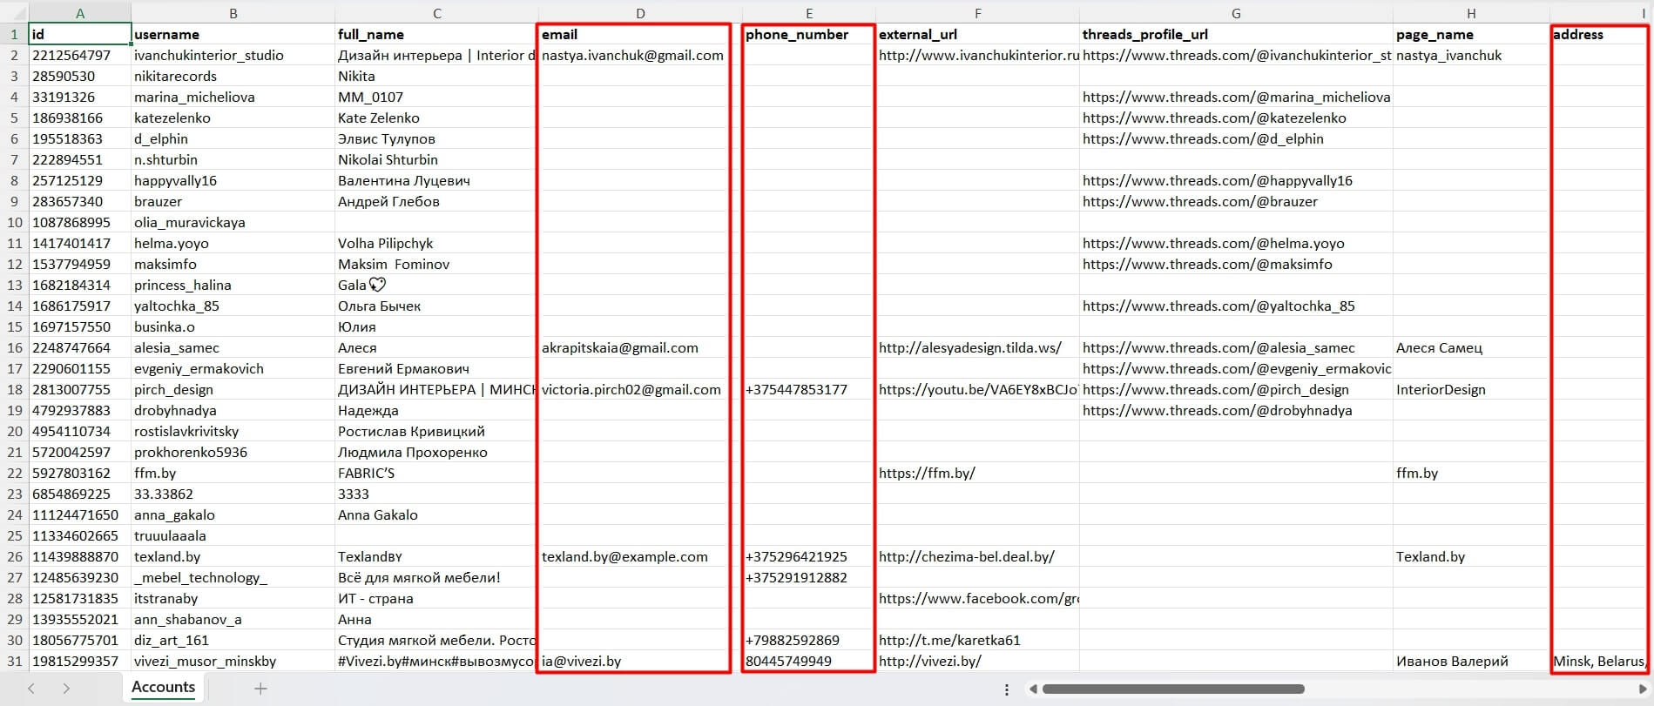The image size is (1654, 706).
Task: Select column F header
Action: pyautogui.click(x=977, y=13)
